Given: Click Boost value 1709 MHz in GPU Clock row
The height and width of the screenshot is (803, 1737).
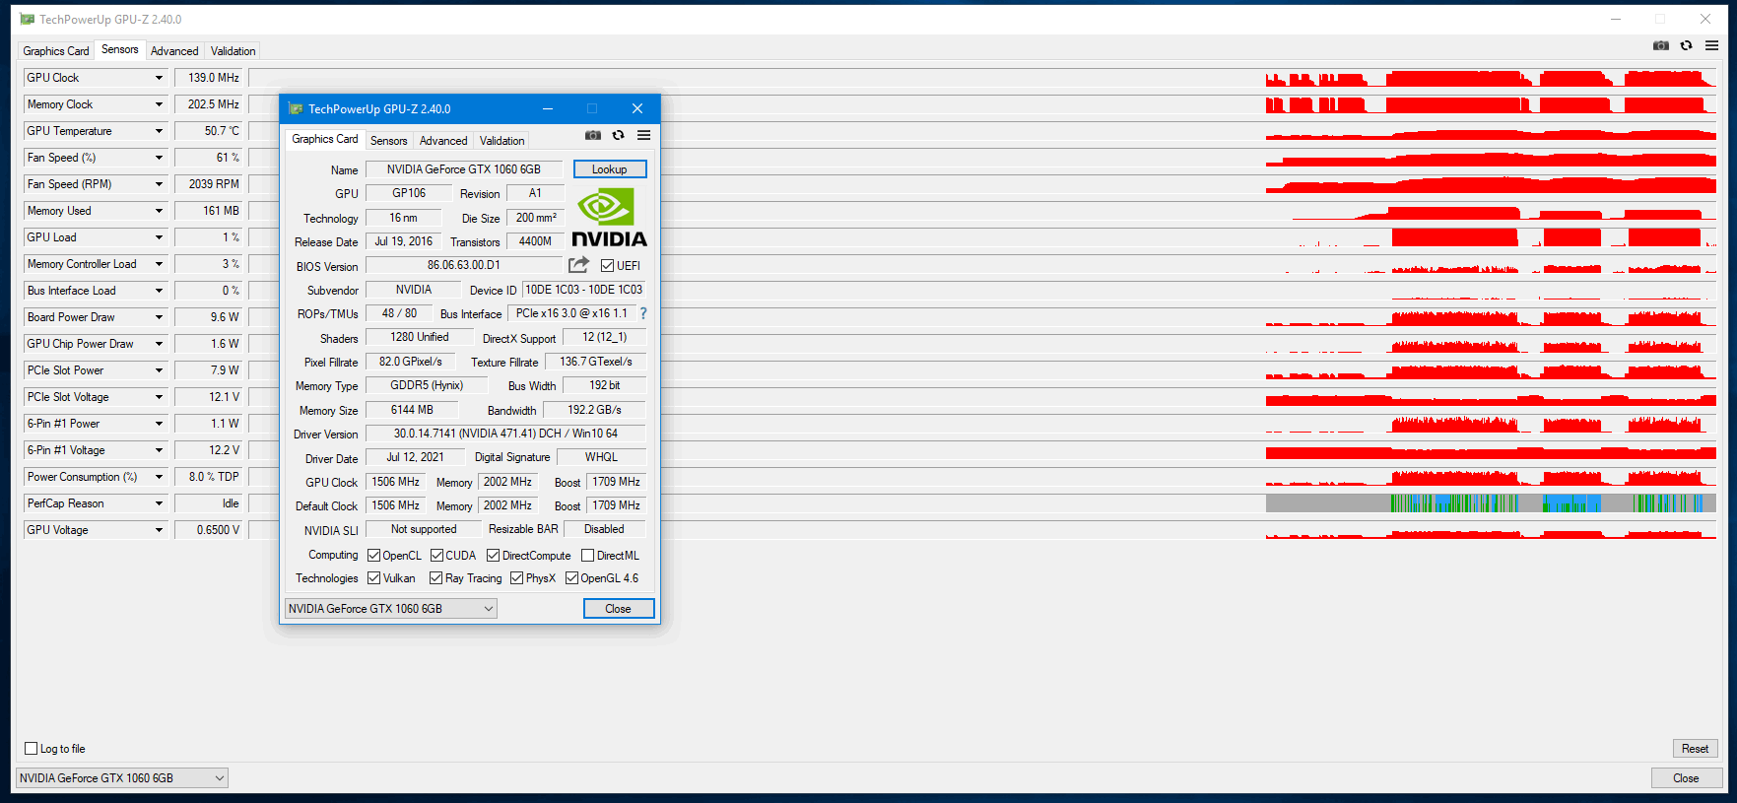Looking at the screenshot, I should [x=617, y=482].
